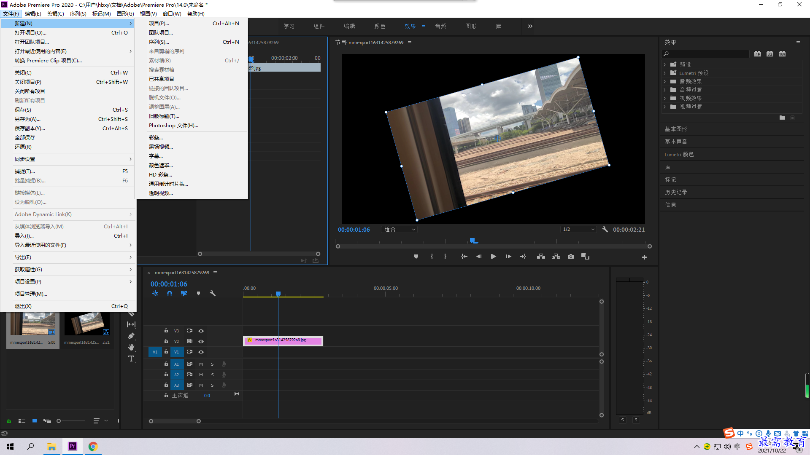Mark In point in Program monitor
Viewport: 810px width, 455px height.
(x=432, y=257)
